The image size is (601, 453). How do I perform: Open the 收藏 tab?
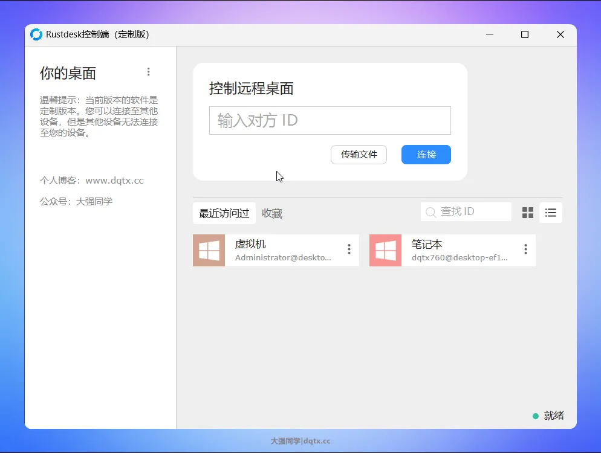pyautogui.click(x=272, y=213)
